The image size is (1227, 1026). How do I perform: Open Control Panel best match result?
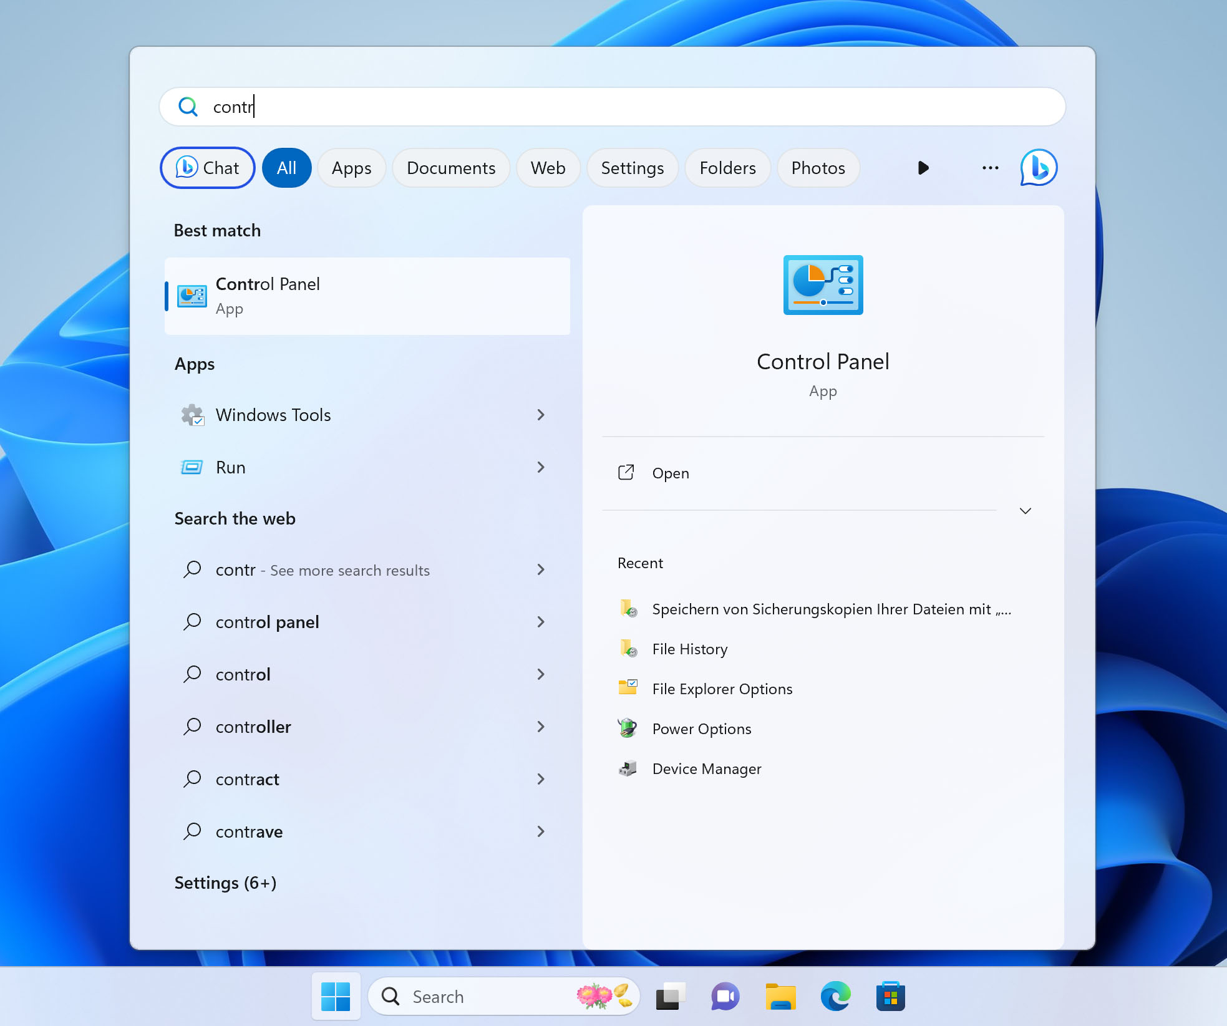[367, 296]
